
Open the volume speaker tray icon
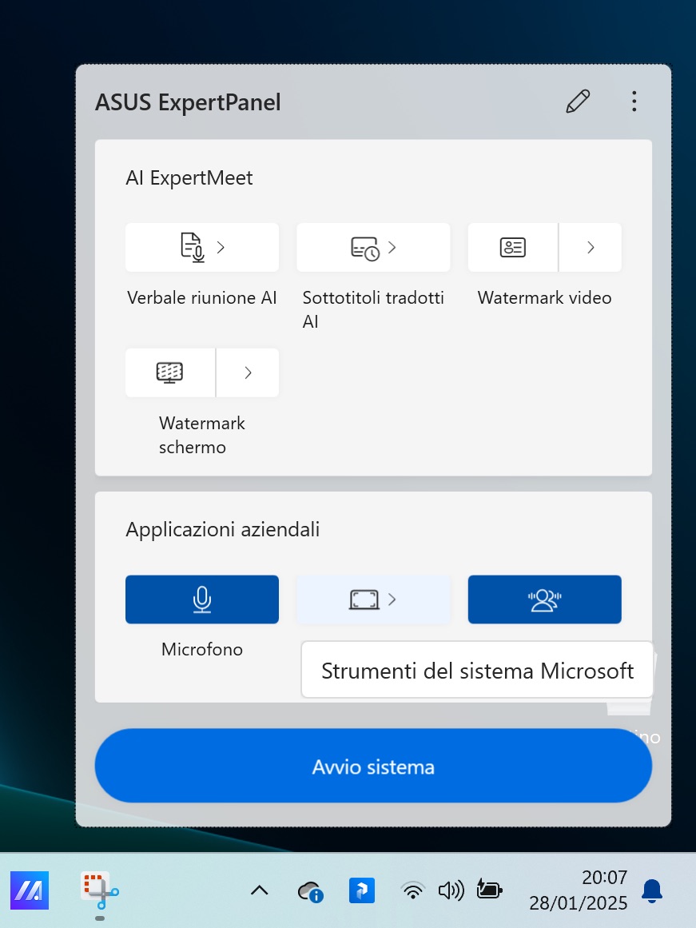click(451, 890)
